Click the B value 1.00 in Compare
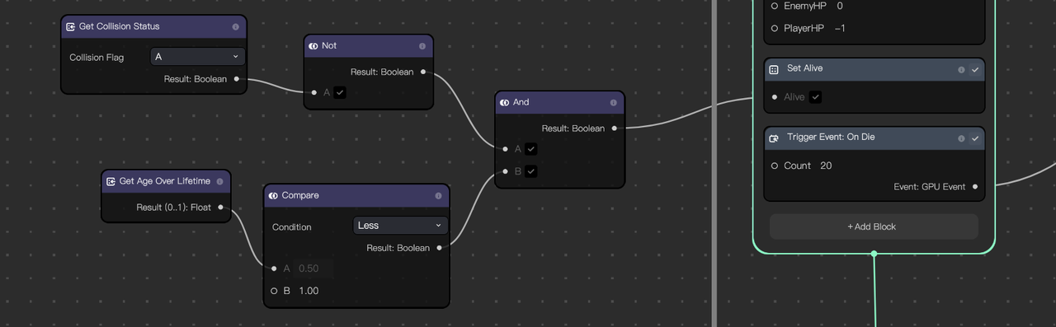Screen dimensions: 1056x327 click(309, 291)
